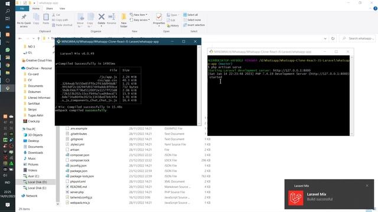This screenshot has height=212, width=378.
Task: Click the Copy icon in ribbon
Action: coord(36,17)
